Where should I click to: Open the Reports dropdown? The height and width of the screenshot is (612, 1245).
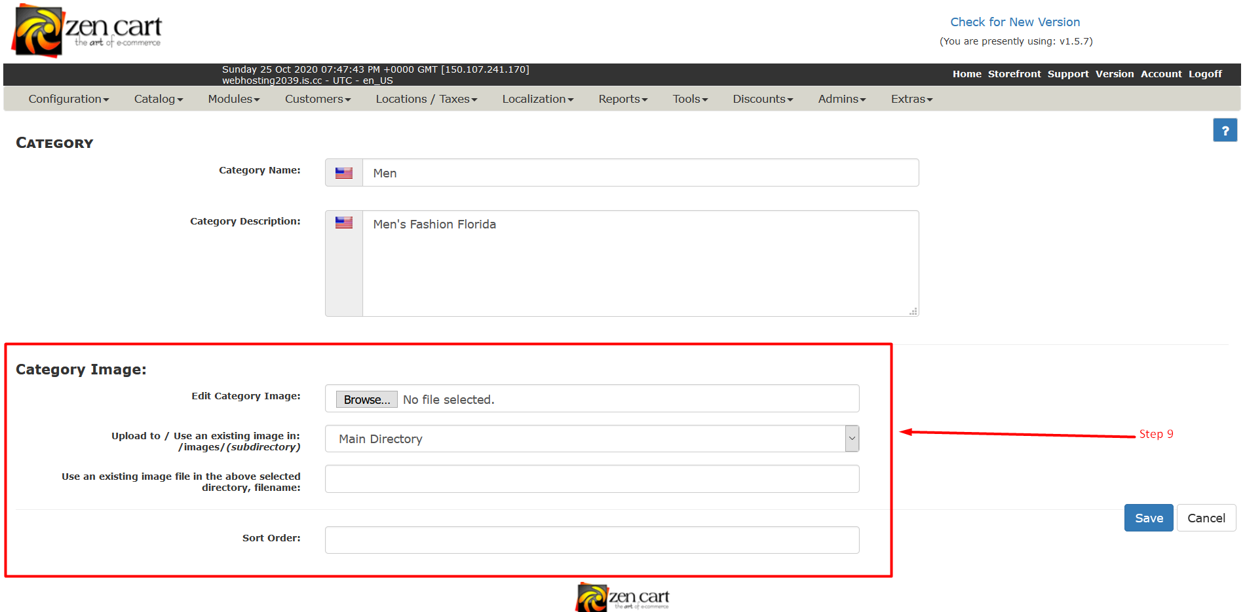pos(623,99)
